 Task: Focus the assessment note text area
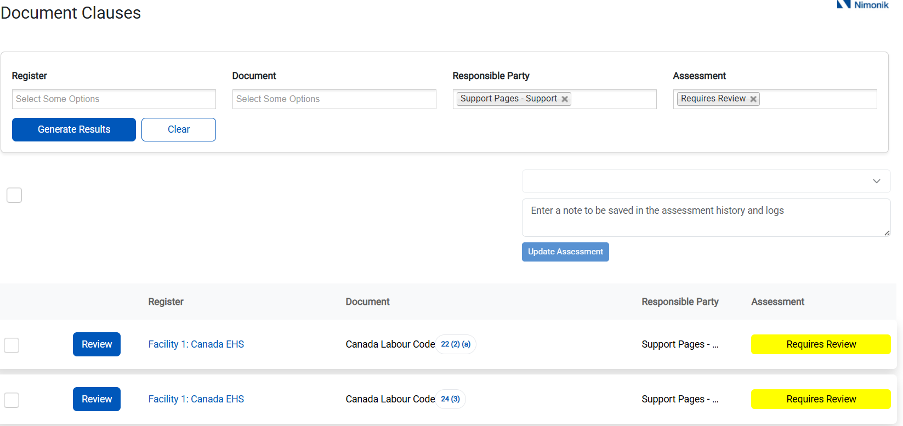coord(706,218)
